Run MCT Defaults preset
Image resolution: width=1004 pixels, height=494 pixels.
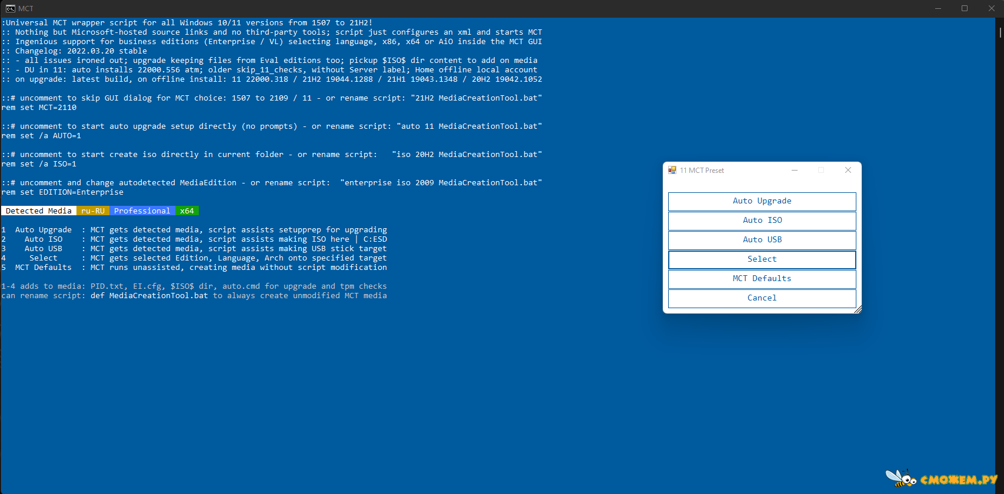(762, 279)
